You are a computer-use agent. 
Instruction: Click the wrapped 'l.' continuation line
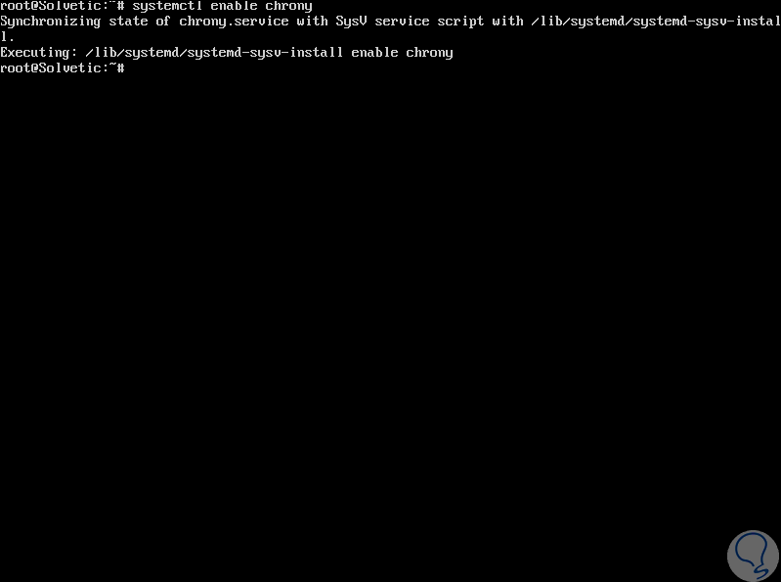(x=7, y=37)
